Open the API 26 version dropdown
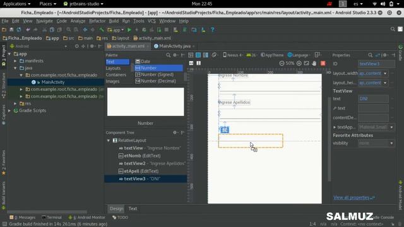Screen dimensions: 404x227 click(x=252, y=55)
